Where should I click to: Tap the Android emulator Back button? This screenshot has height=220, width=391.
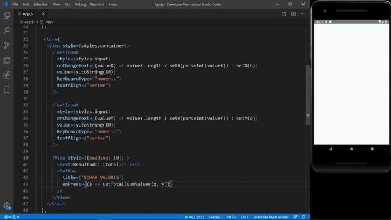(331, 149)
